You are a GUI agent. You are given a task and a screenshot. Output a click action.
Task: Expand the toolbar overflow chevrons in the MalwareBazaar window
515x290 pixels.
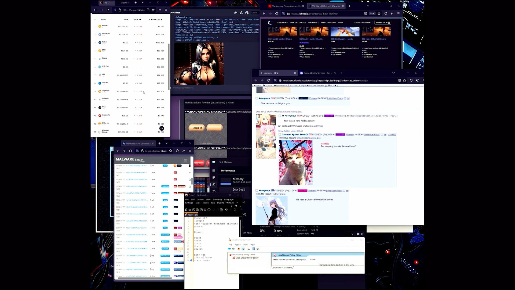pyautogui.click(x=184, y=151)
